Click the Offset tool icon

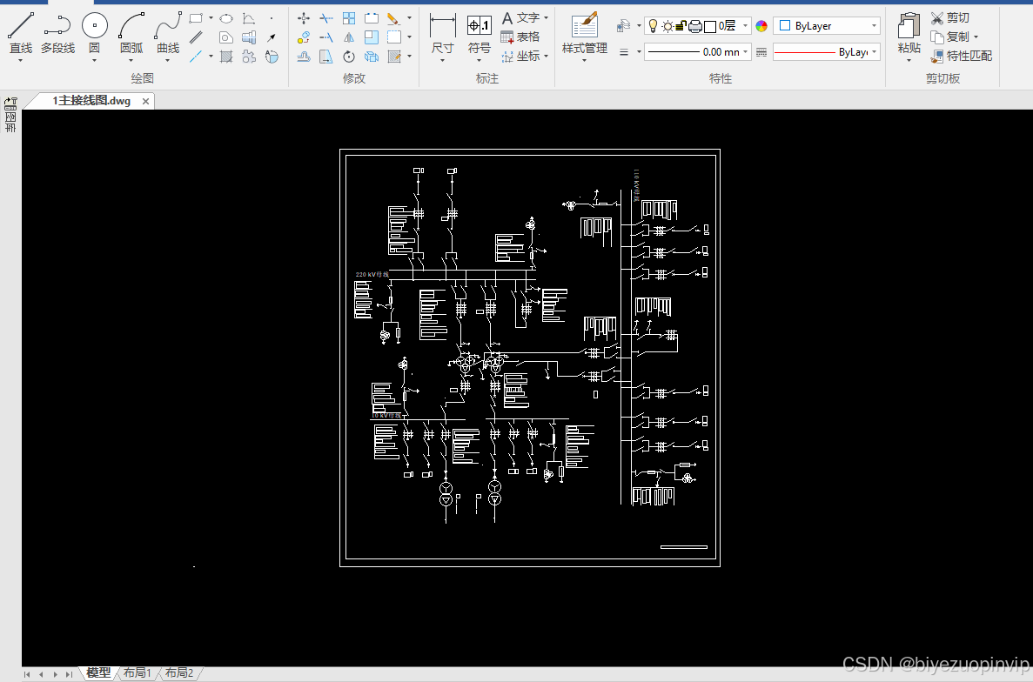pyautogui.click(x=303, y=57)
